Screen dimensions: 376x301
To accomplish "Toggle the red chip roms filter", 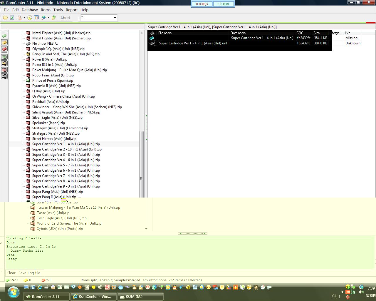I will click(4, 49).
